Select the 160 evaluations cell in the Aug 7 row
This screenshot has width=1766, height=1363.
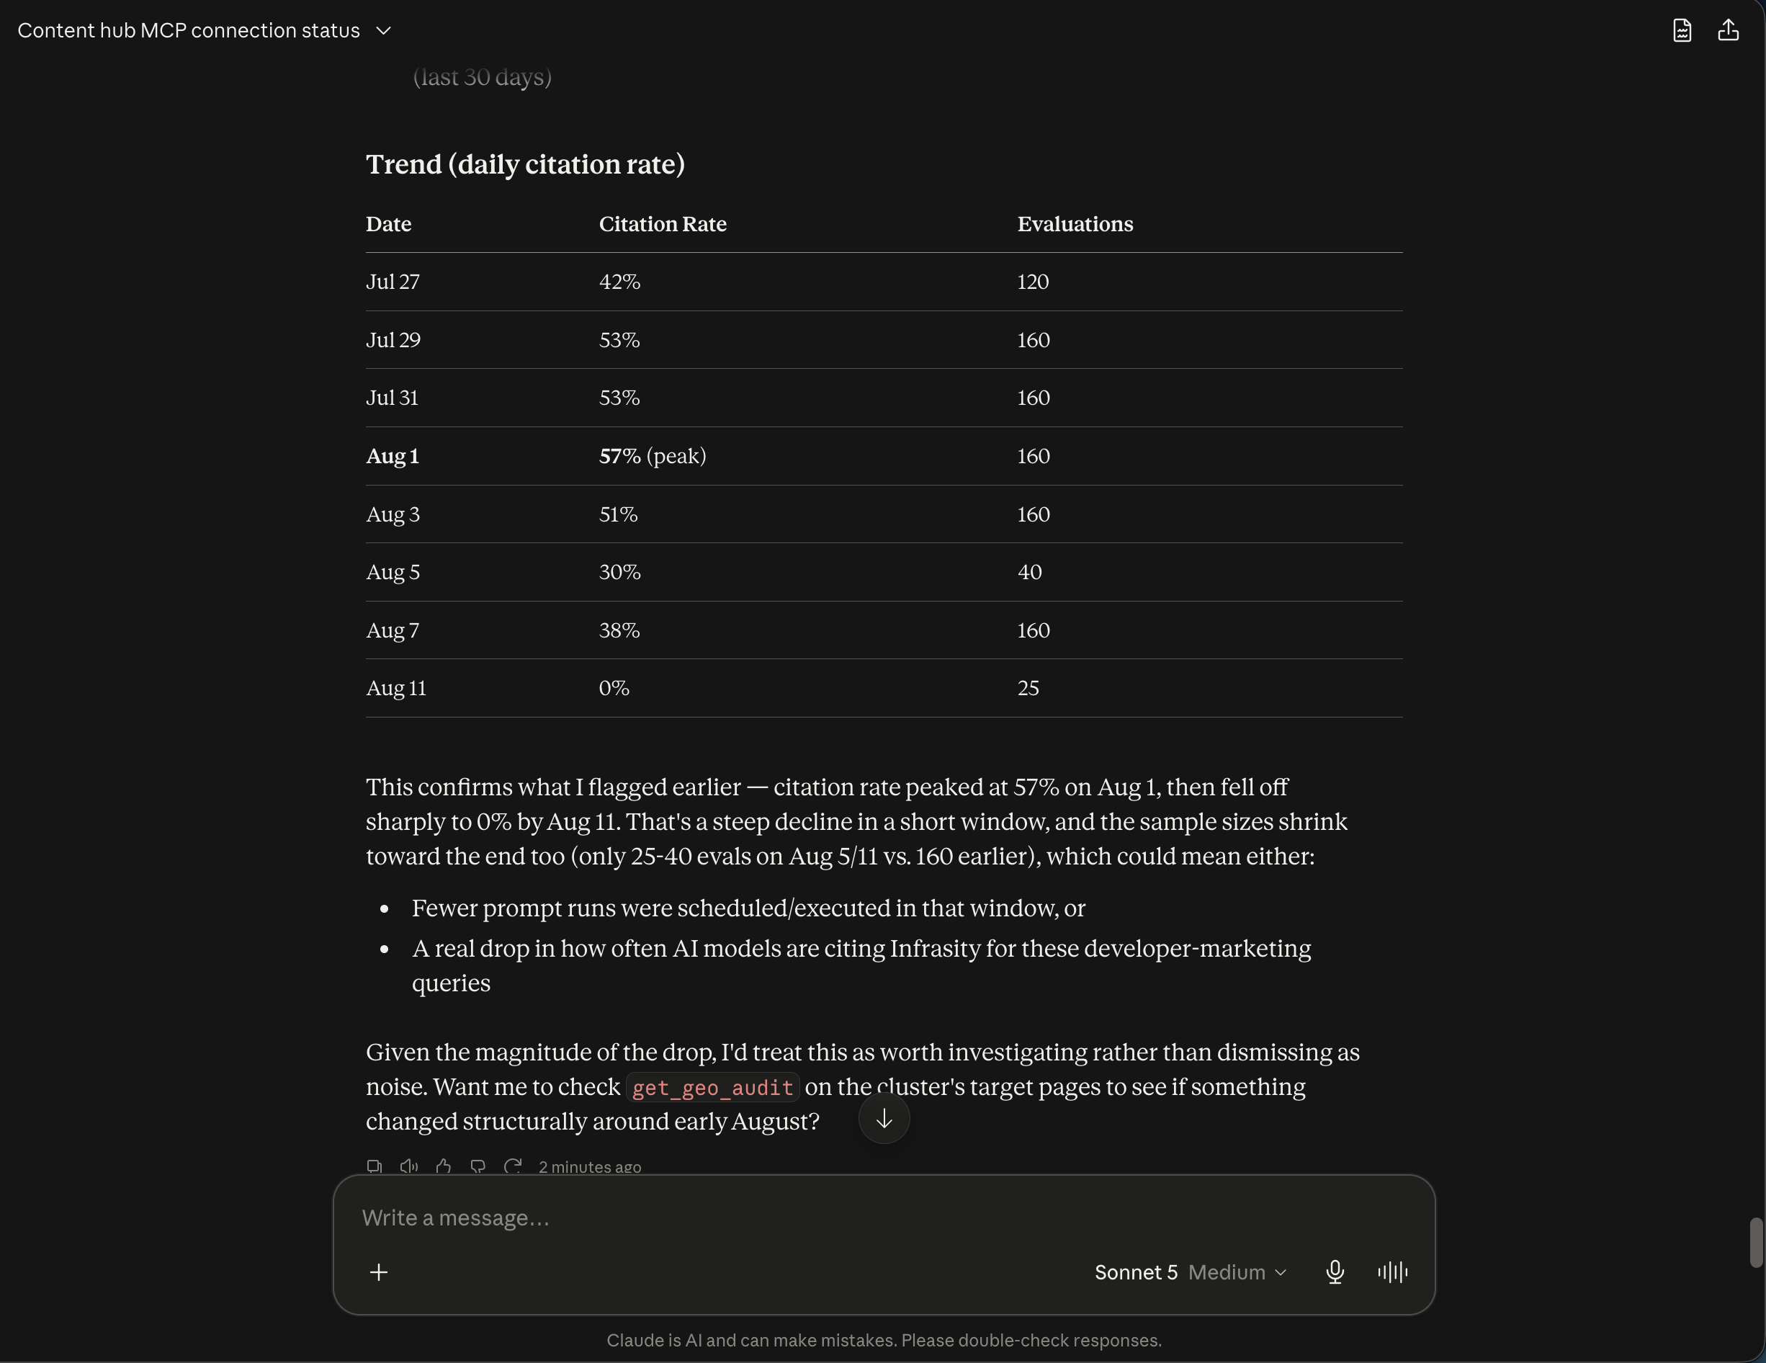(1034, 630)
